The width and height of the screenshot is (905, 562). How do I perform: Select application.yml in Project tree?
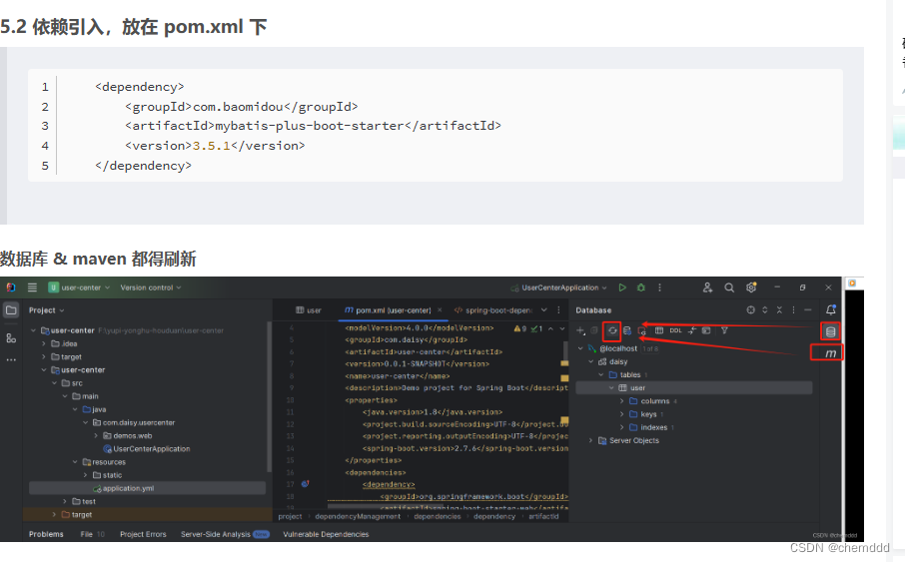[147, 488]
